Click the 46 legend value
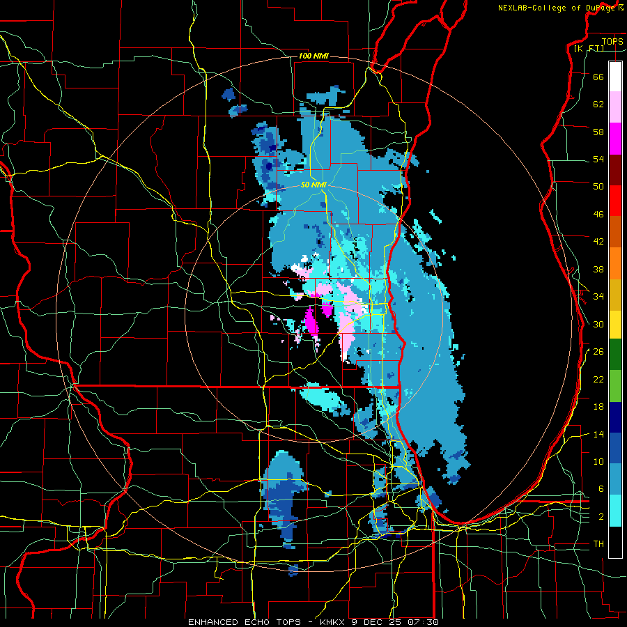 598,215
